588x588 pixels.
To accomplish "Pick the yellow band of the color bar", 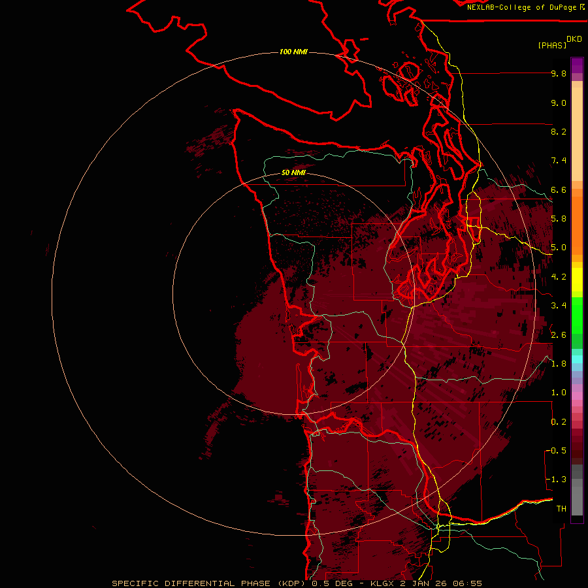I will click(x=577, y=280).
